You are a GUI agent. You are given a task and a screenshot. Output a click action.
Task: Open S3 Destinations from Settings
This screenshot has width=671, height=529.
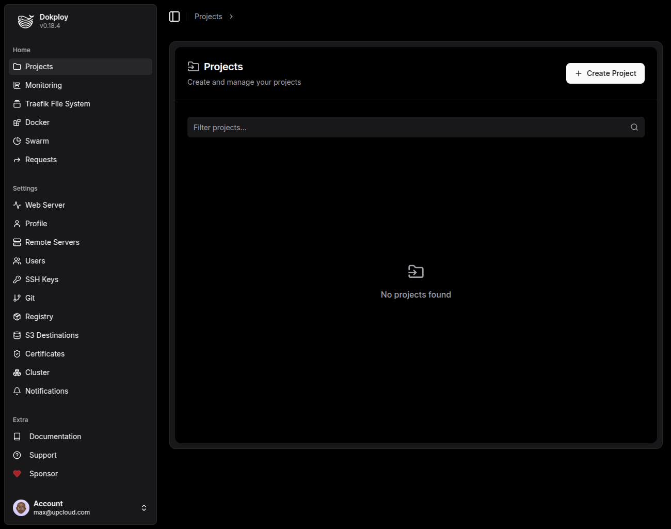click(52, 335)
